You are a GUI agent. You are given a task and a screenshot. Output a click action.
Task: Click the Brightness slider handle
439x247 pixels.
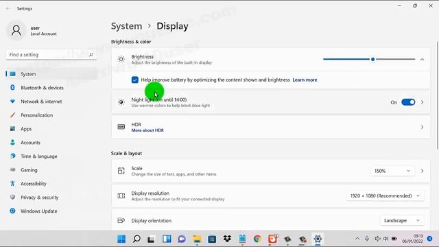[x=372, y=60]
